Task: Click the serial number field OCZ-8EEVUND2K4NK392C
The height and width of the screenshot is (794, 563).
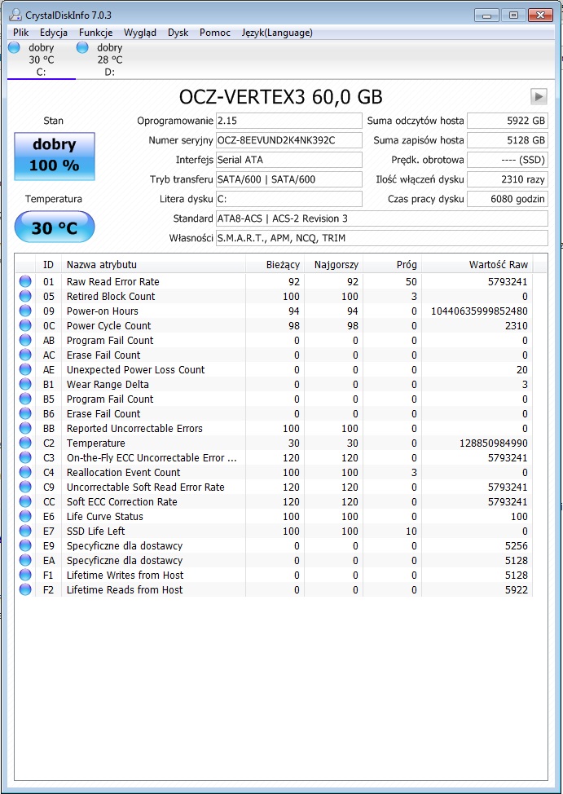Action: point(289,140)
